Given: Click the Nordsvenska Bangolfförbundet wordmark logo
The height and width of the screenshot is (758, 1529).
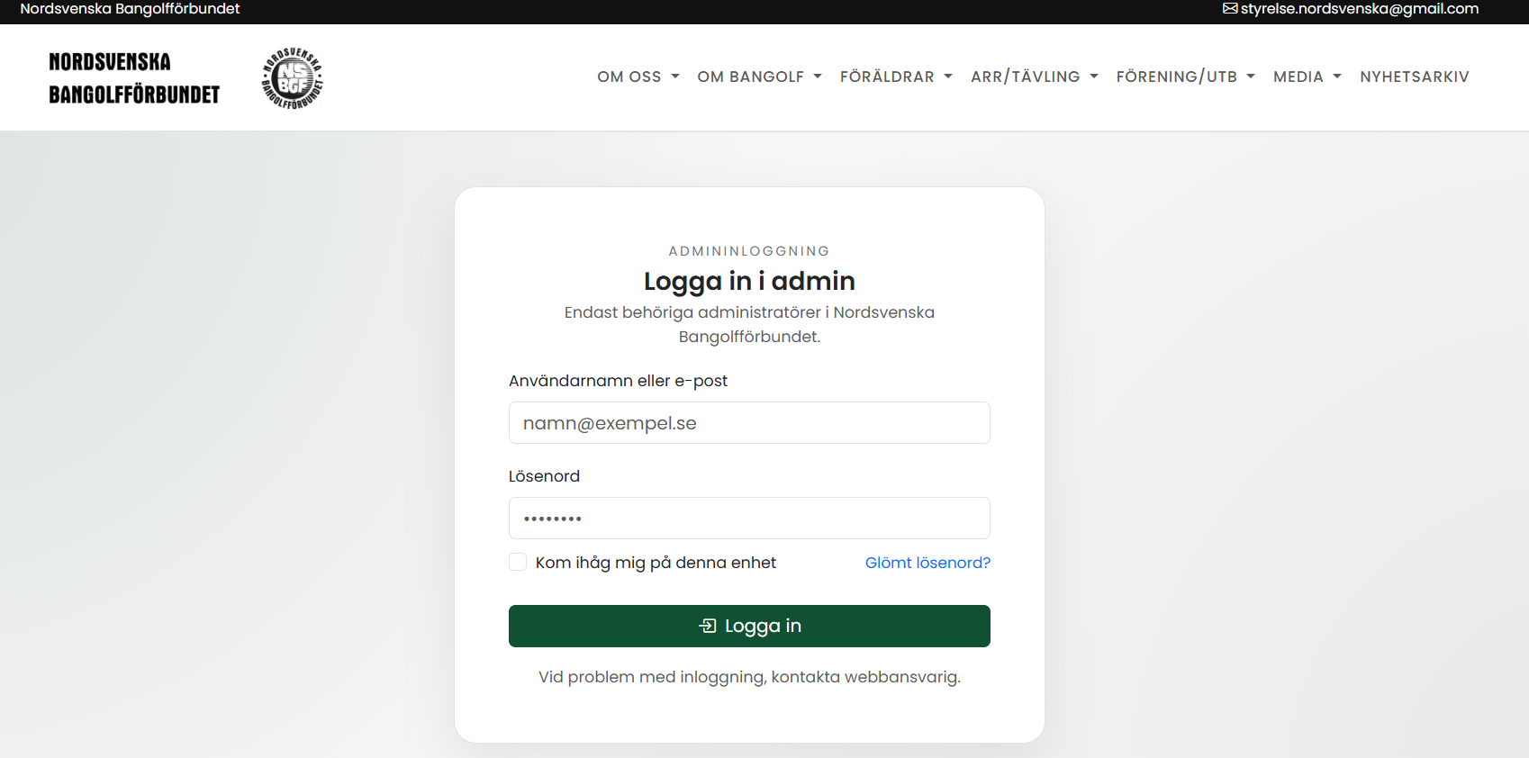Looking at the screenshot, I should tap(134, 78).
